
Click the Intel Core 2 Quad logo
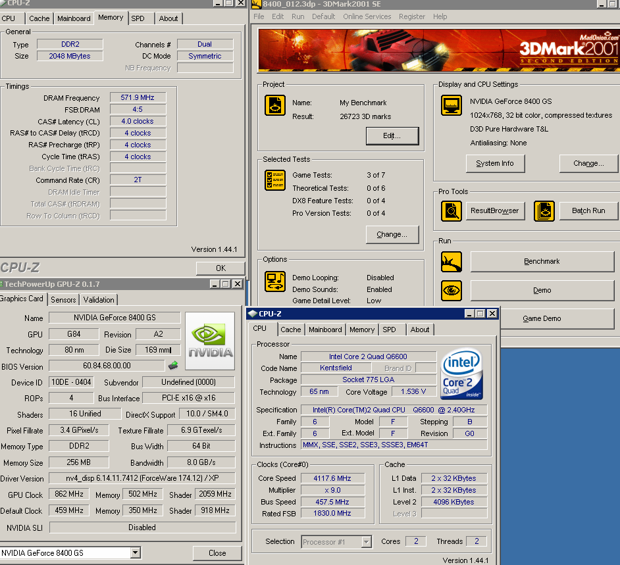pyautogui.click(x=461, y=374)
